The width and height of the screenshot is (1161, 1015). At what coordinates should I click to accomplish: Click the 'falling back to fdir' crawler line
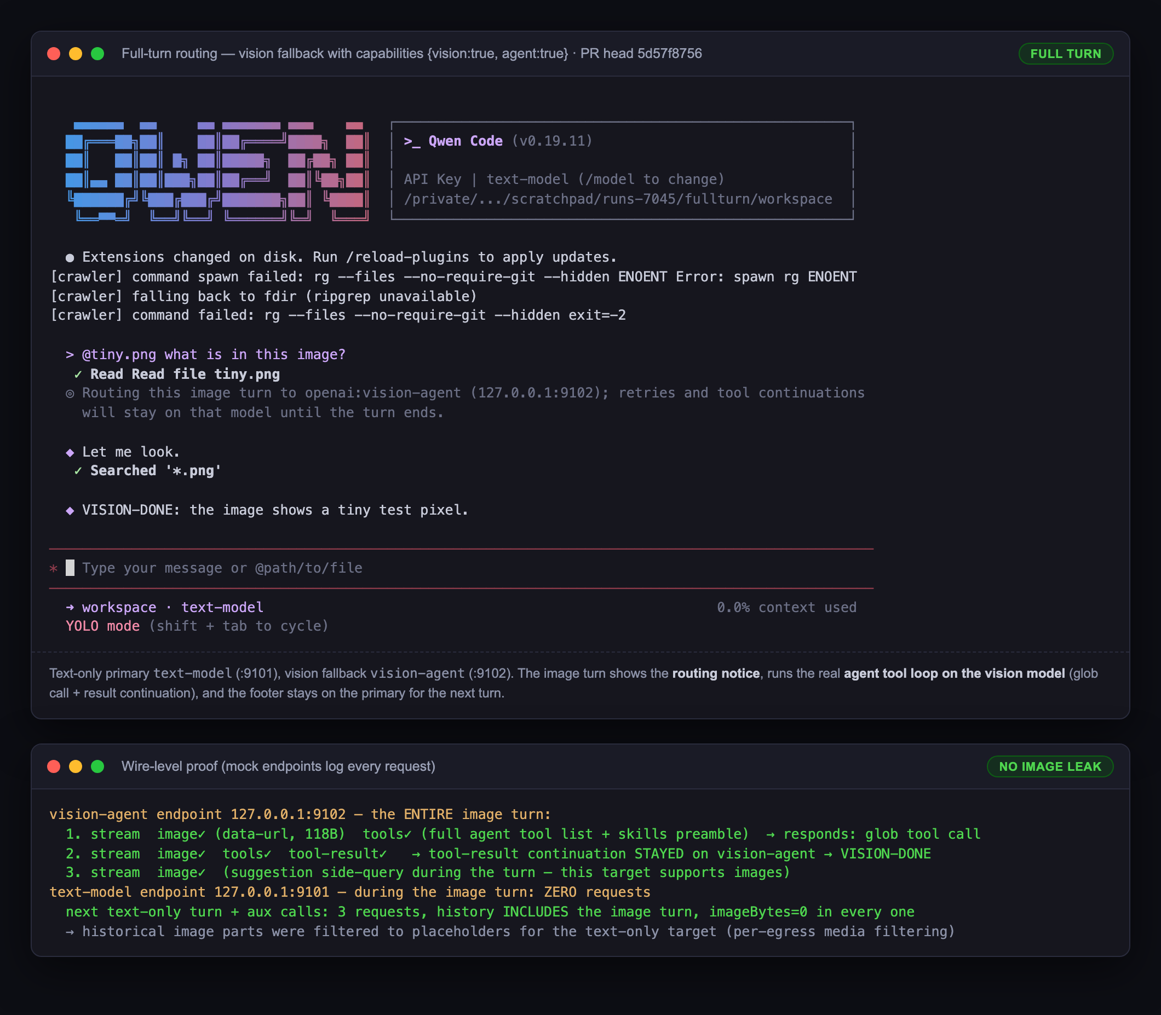(x=263, y=297)
